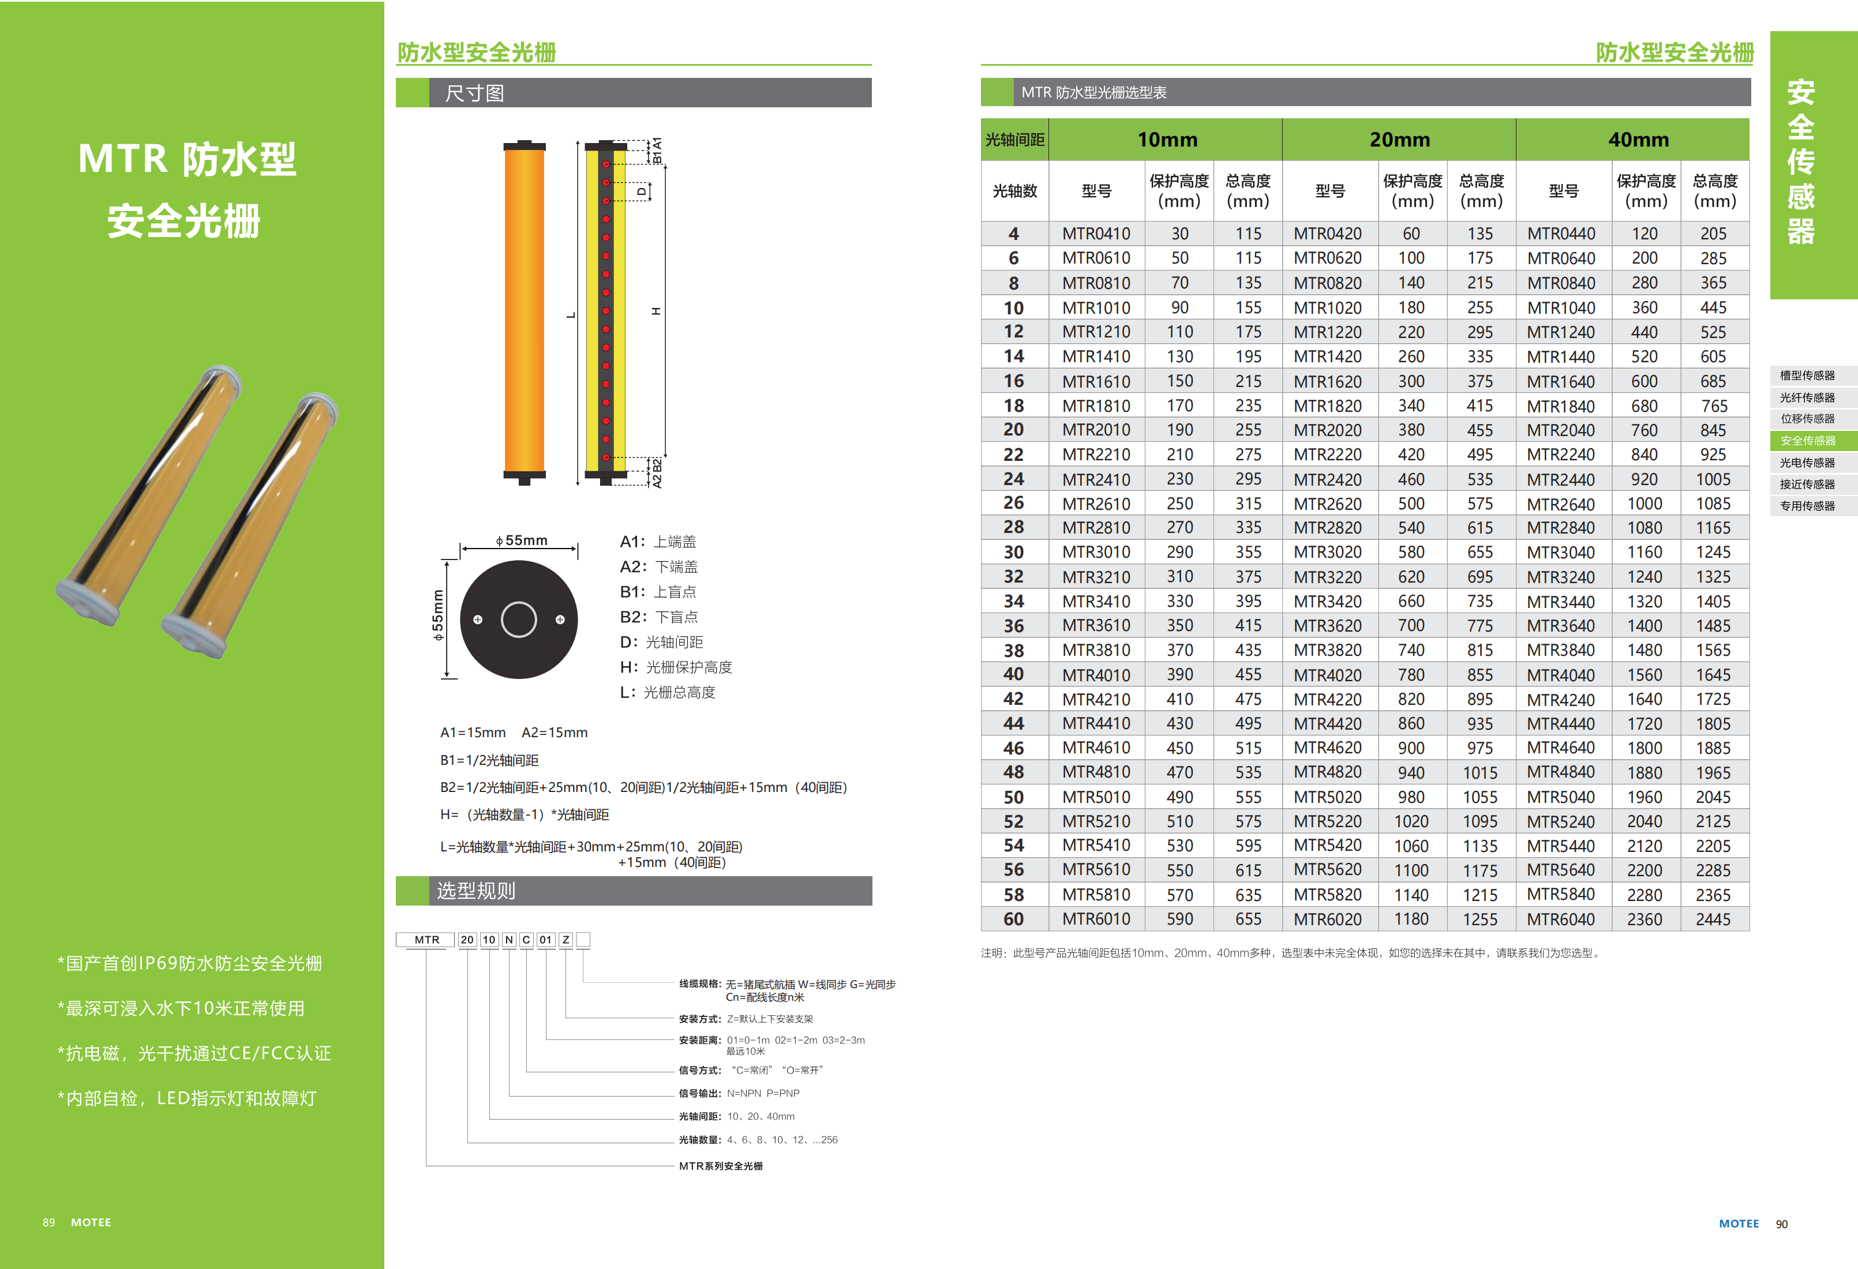
Task: Click the MTR box in model code
Action: pyautogui.click(x=426, y=940)
